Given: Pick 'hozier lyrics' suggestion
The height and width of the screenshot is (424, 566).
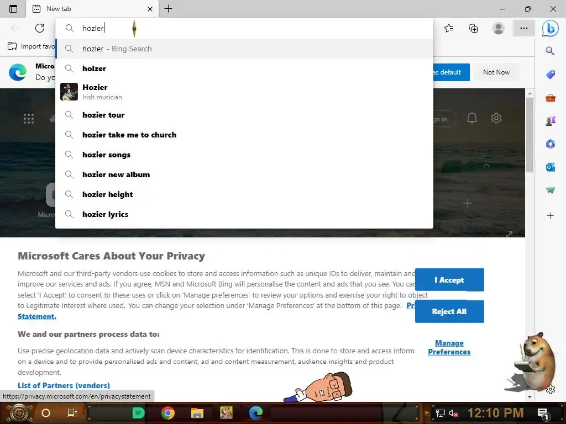Looking at the screenshot, I should click(x=244, y=214).
